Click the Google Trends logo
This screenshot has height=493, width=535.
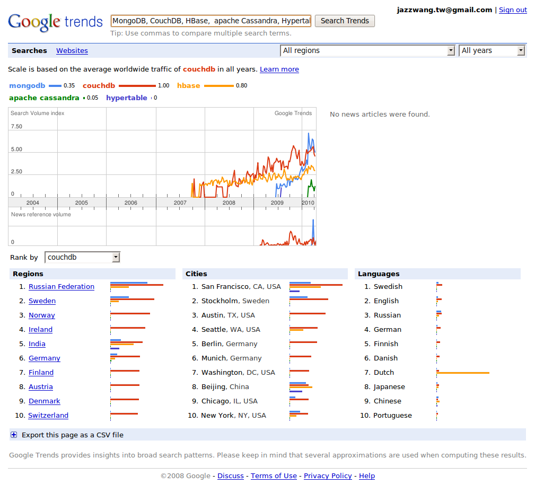tap(55, 22)
